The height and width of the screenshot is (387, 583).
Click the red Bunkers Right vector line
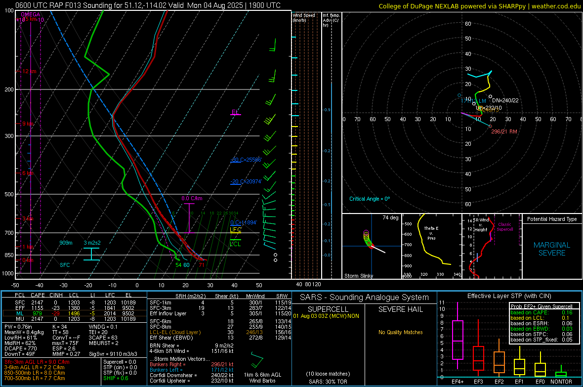[192, 365]
